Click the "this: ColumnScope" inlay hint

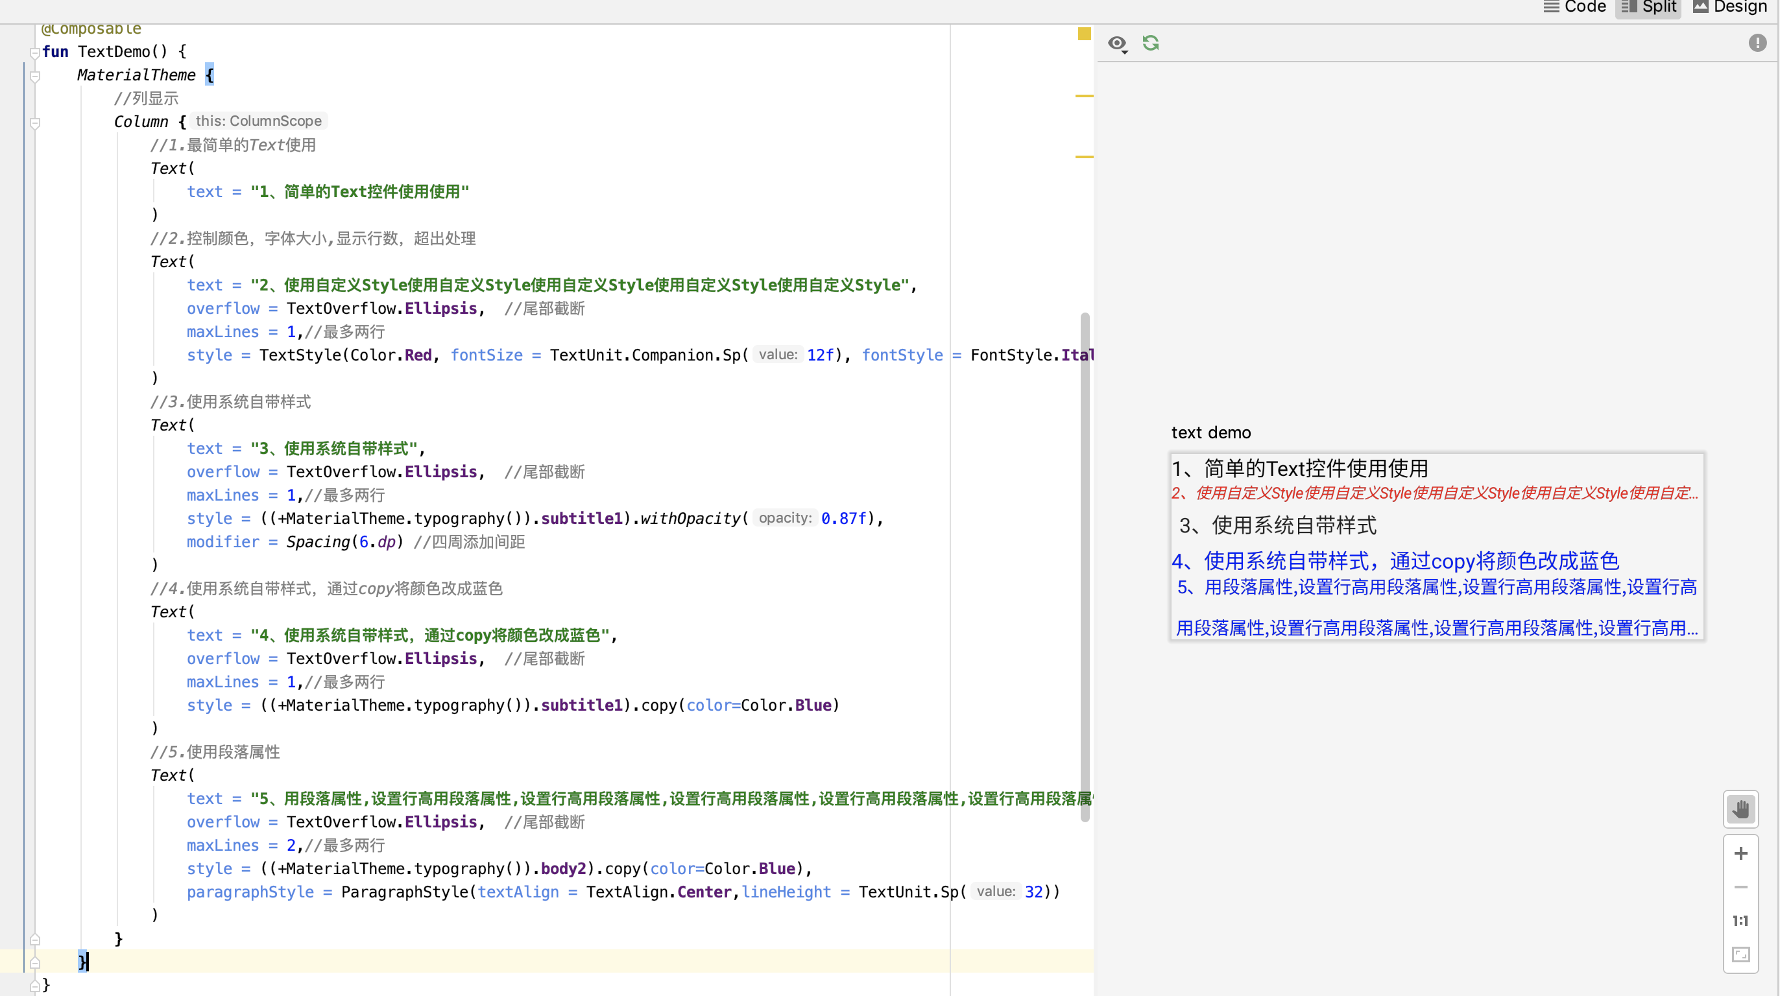(x=258, y=121)
